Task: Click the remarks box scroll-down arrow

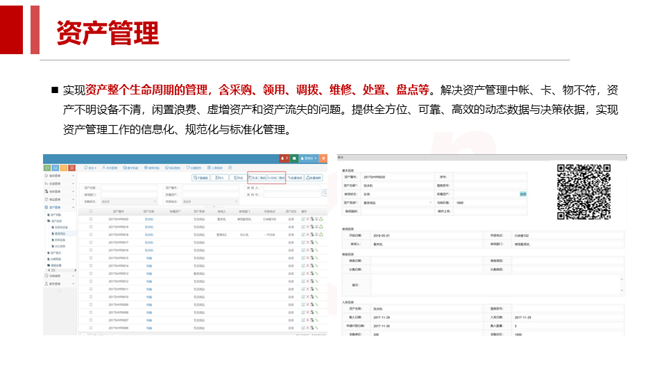Action: pos(622,291)
